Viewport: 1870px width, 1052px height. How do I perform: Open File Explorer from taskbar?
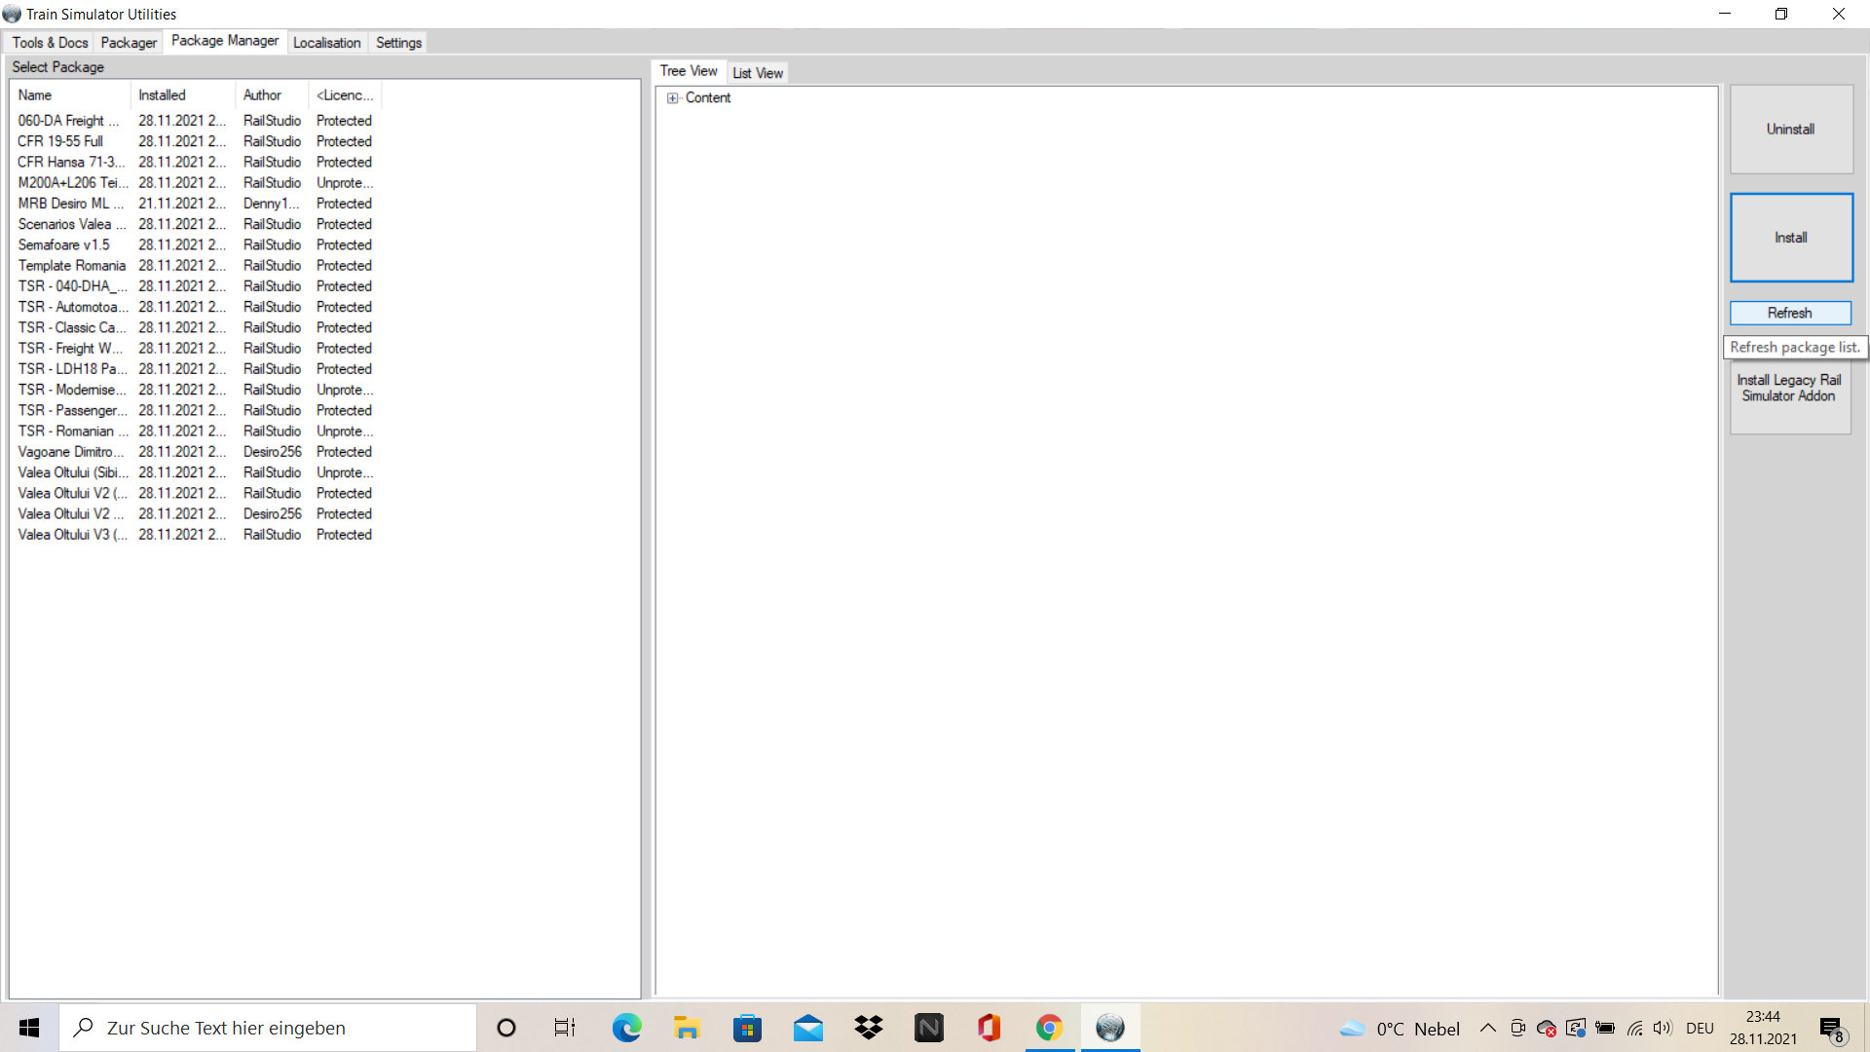tap(687, 1028)
